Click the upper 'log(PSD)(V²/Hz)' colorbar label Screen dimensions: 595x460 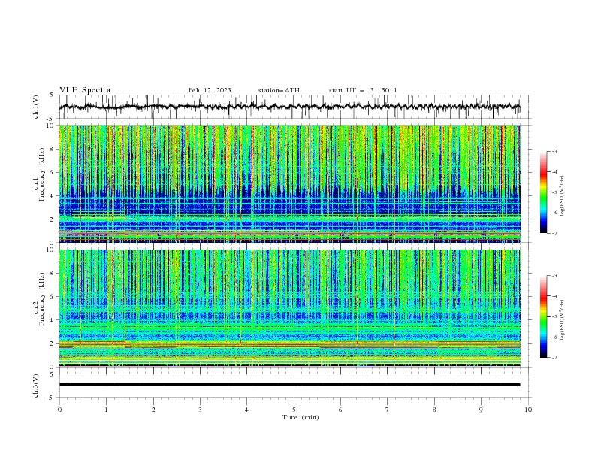pyautogui.click(x=562, y=196)
